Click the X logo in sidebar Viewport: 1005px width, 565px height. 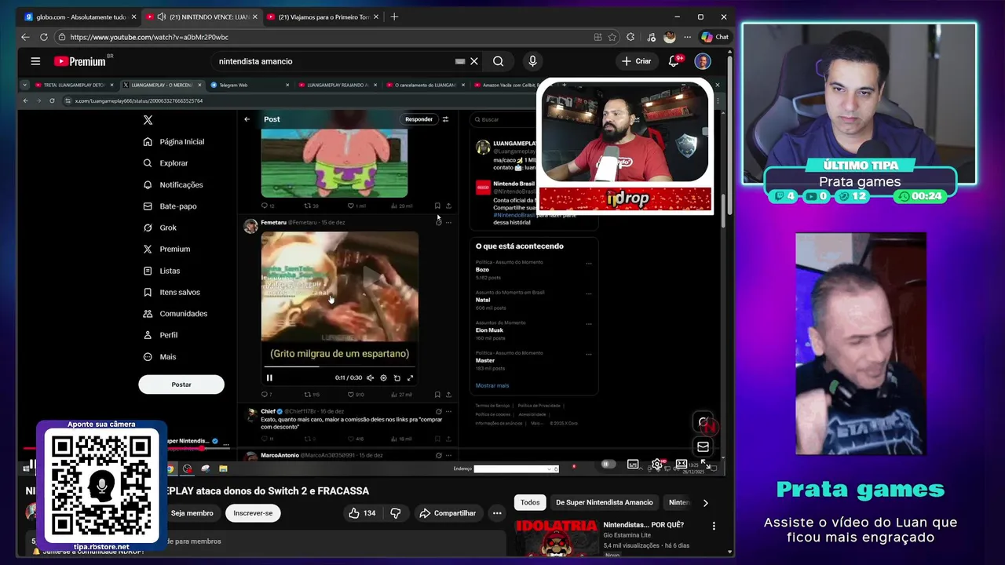[148, 120]
